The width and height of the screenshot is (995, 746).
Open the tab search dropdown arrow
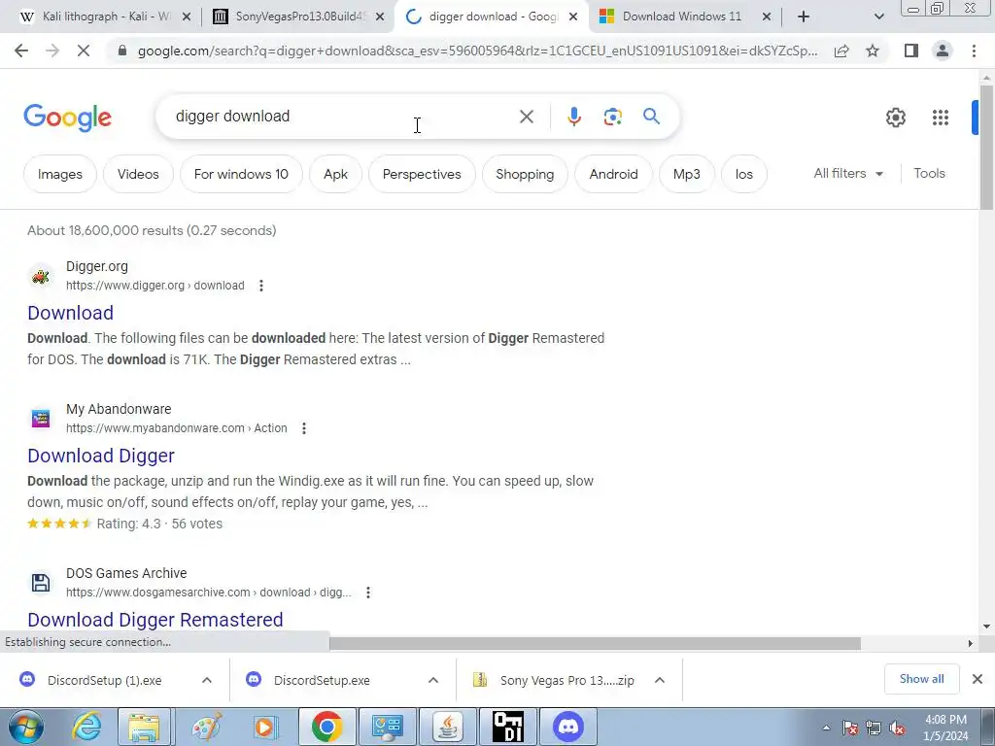pyautogui.click(x=878, y=17)
